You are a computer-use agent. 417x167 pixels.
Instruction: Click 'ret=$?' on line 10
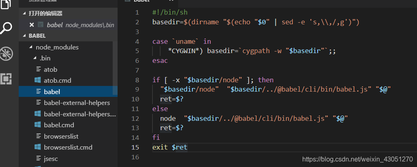click(172, 99)
